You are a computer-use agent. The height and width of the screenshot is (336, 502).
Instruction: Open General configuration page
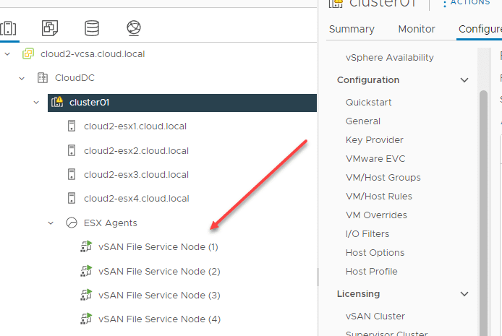(x=363, y=121)
